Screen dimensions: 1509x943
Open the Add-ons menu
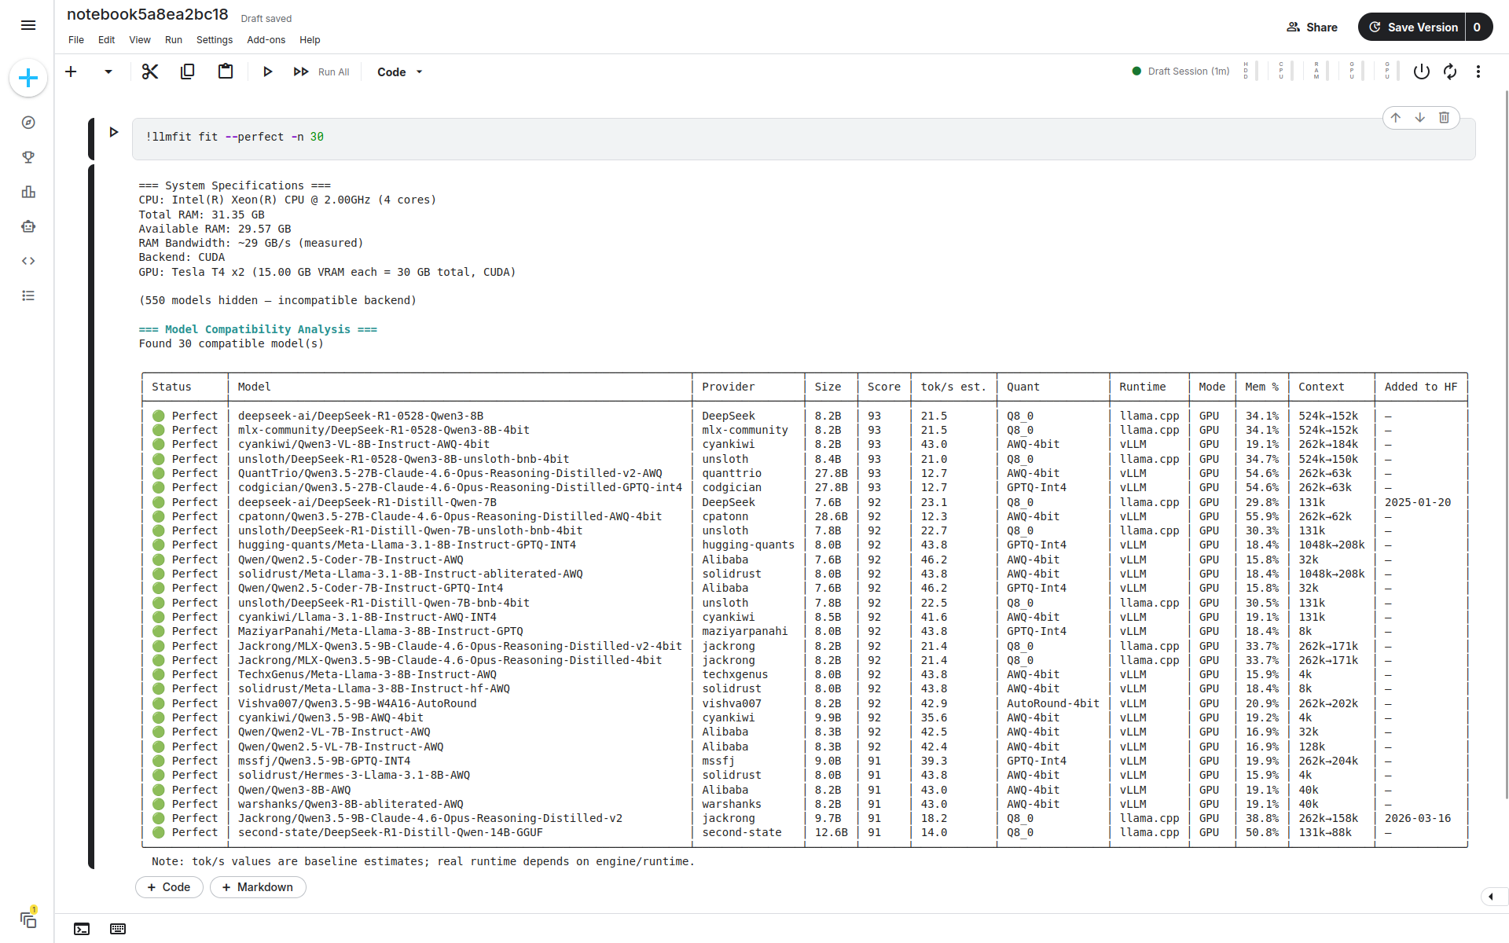pyautogui.click(x=266, y=40)
